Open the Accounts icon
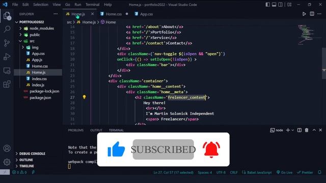This screenshot has height=183, width=326. click(7, 148)
